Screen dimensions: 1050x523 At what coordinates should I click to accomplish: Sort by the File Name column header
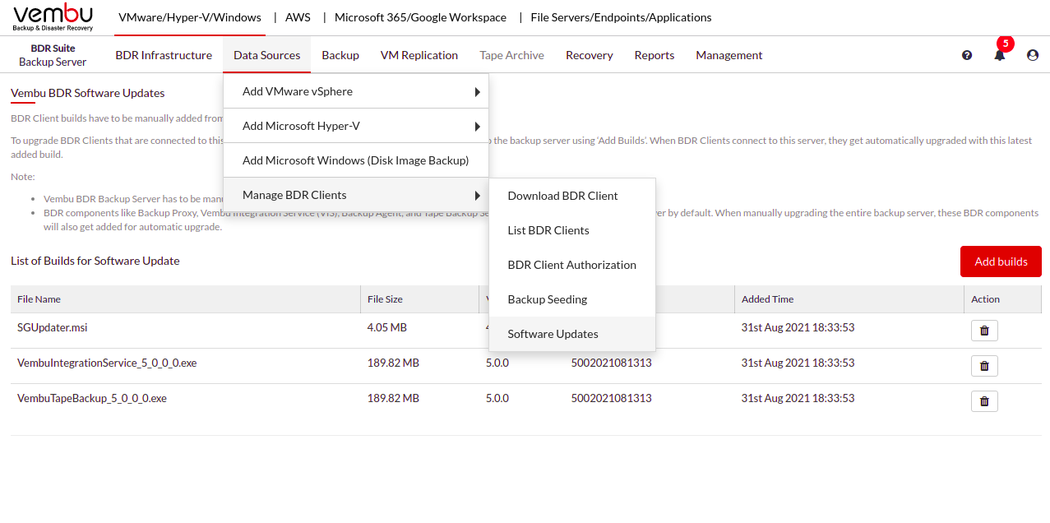click(39, 299)
